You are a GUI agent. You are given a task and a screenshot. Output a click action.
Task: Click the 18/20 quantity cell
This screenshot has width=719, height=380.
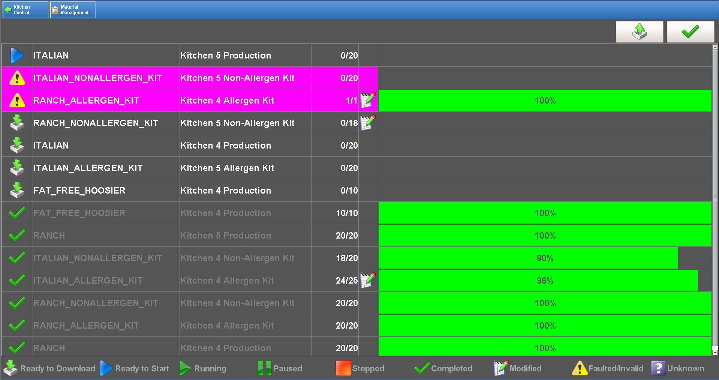click(335, 258)
